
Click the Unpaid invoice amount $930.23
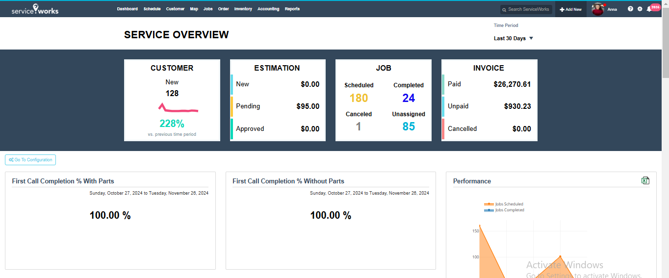pyautogui.click(x=517, y=106)
